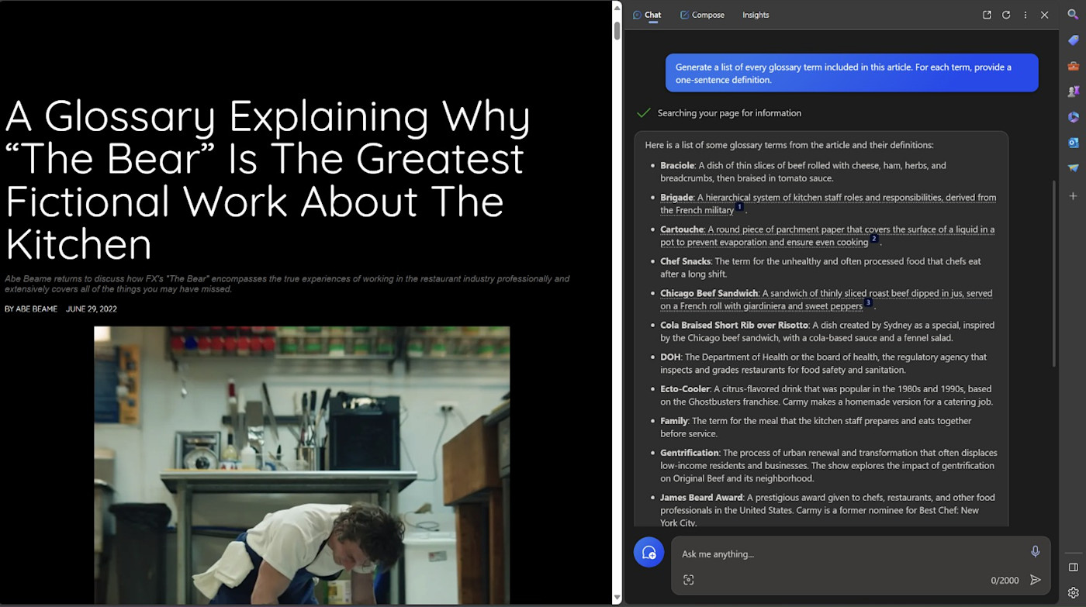
Task: Open citation 3 after Chicago Beef Sandwich definition
Action: pos(868,302)
